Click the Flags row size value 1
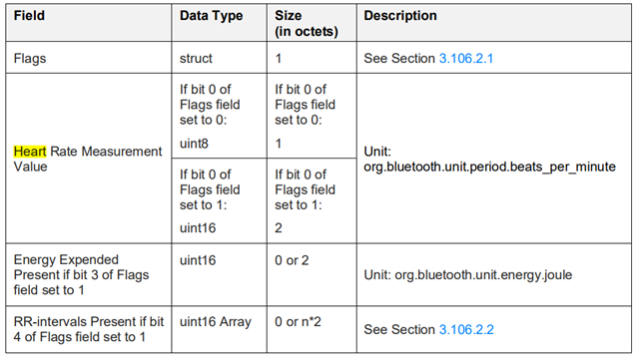Viewport: 639px width, 359px height. click(x=279, y=58)
